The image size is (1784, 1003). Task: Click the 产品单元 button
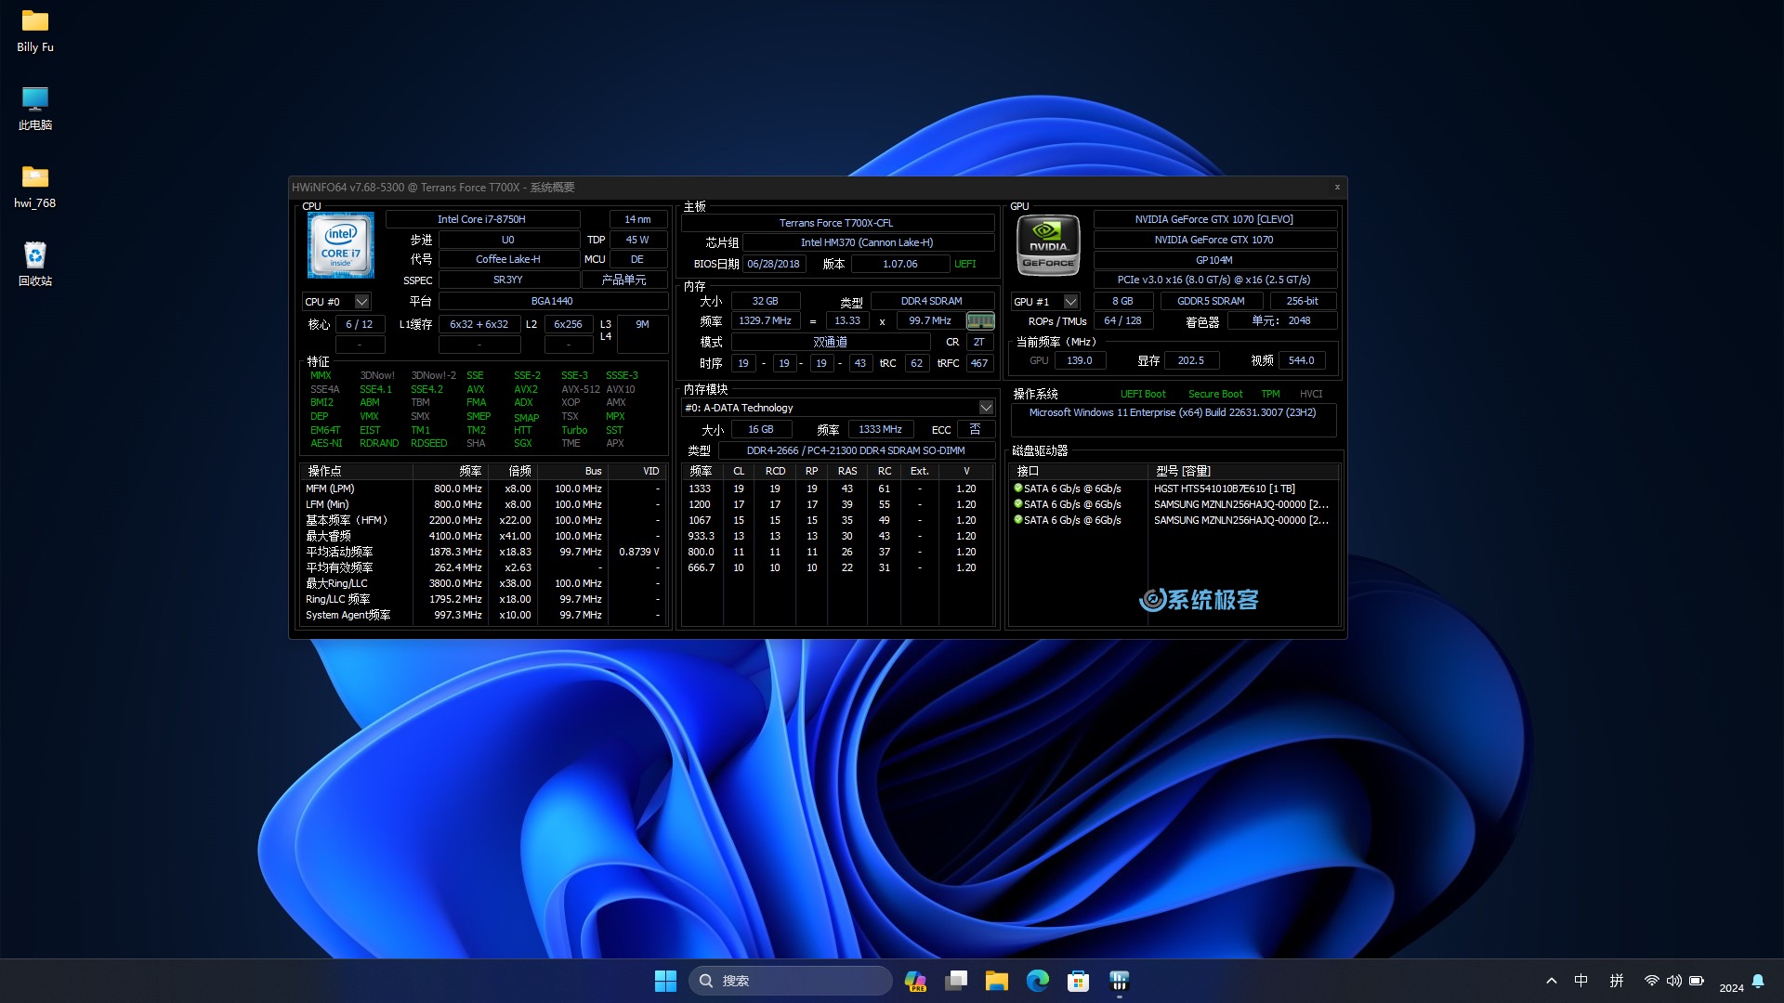pyautogui.click(x=623, y=280)
